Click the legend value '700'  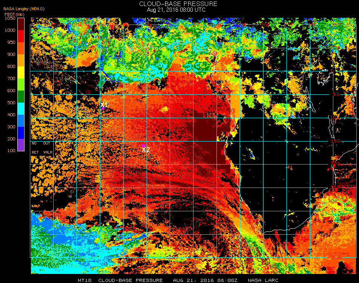tap(11, 78)
